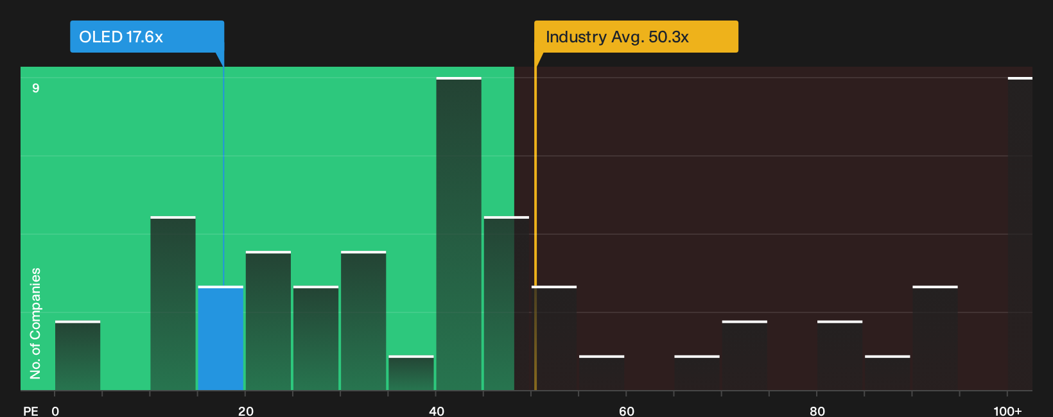The width and height of the screenshot is (1053, 417).
Task: Select the bar at PE 50-55
Action: (x=554, y=338)
